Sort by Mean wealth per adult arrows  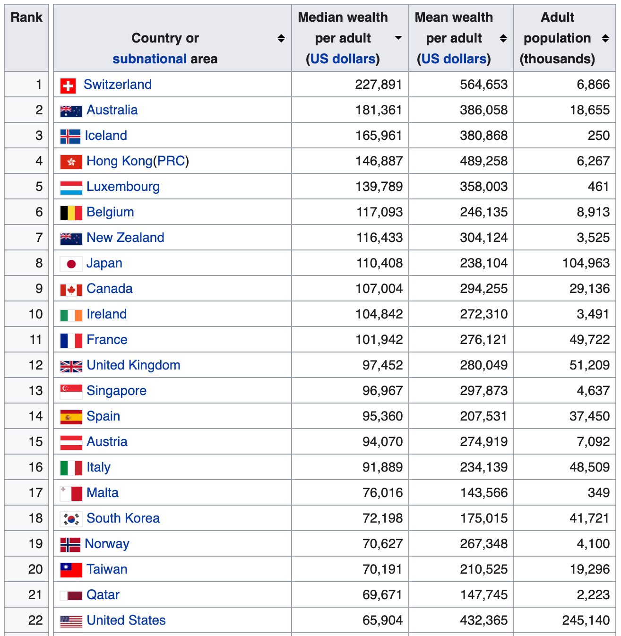[x=503, y=38]
